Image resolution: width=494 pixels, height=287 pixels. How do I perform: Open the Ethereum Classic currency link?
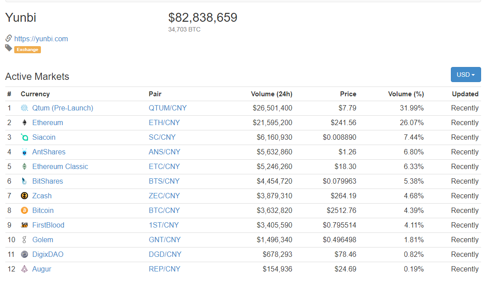[x=60, y=166]
